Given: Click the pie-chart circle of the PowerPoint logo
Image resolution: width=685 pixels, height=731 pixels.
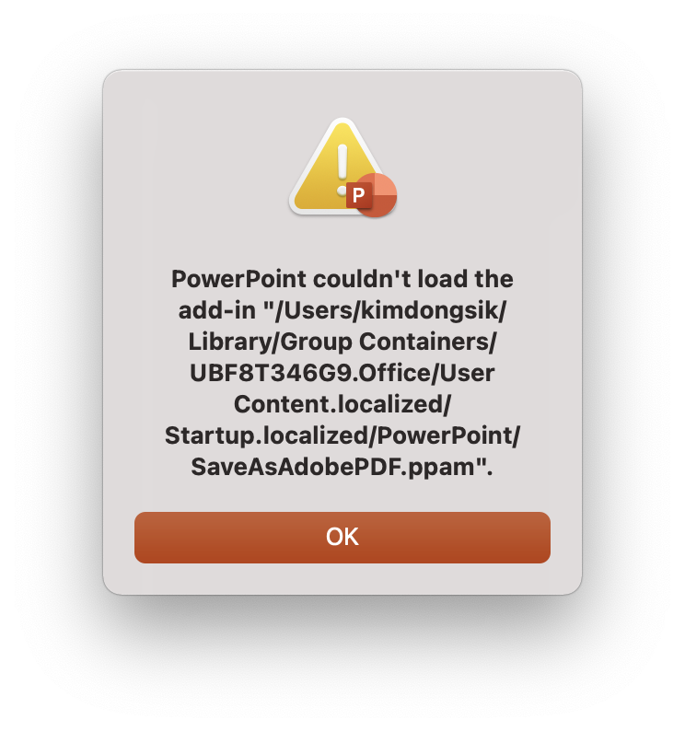Looking at the screenshot, I should [x=377, y=195].
